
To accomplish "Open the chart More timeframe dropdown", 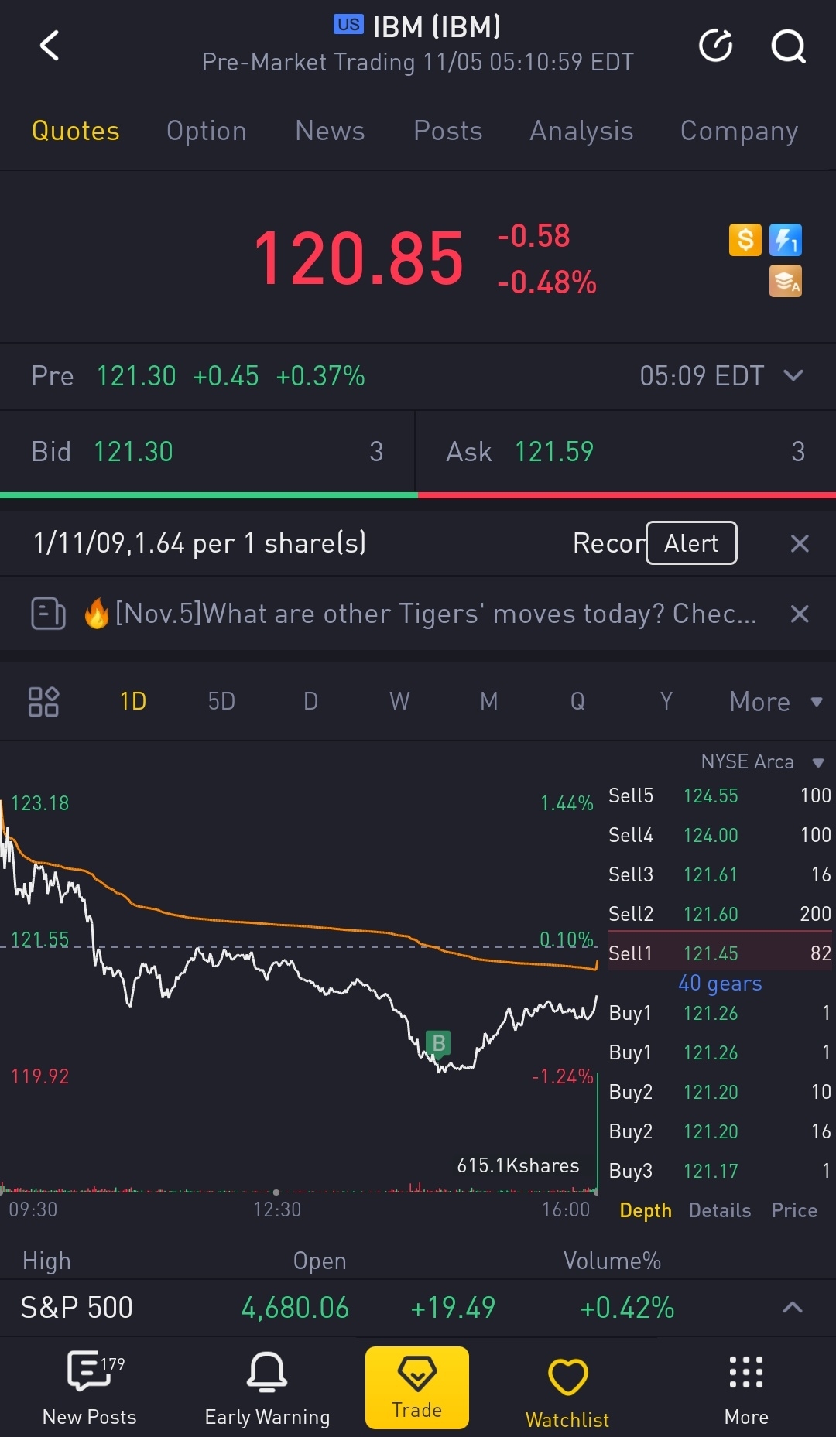I will click(x=776, y=702).
